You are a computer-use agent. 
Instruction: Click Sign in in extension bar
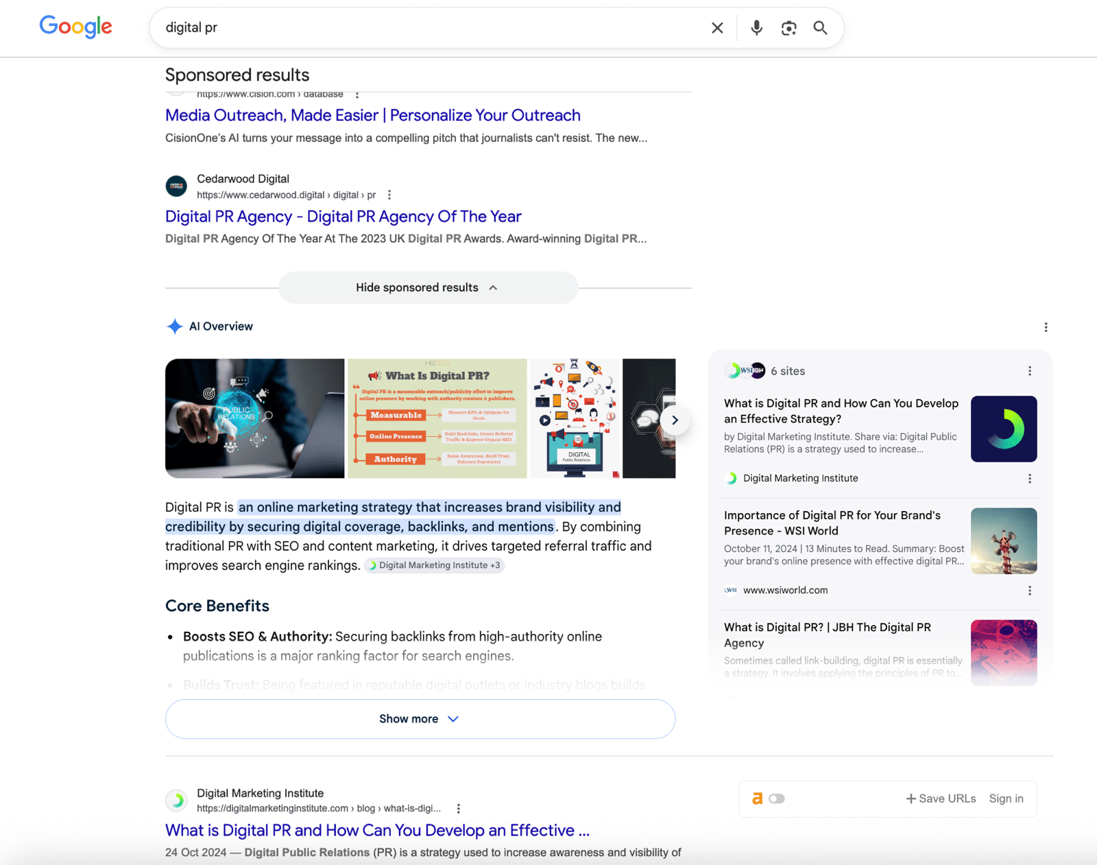pyautogui.click(x=1006, y=798)
